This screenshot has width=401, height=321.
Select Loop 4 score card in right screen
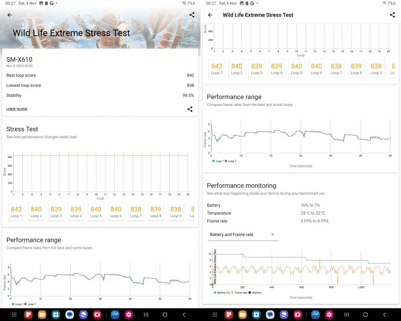(x=276, y=69)
